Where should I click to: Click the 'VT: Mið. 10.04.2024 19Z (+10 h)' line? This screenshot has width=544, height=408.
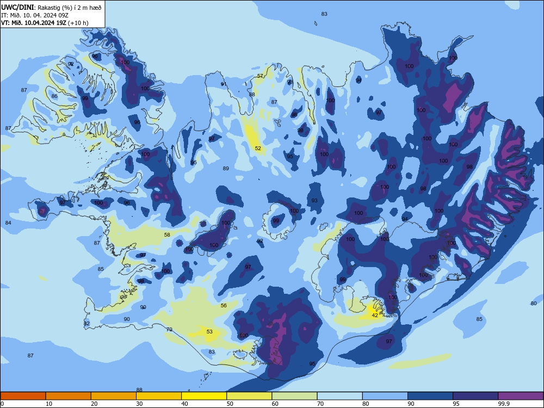45,23
